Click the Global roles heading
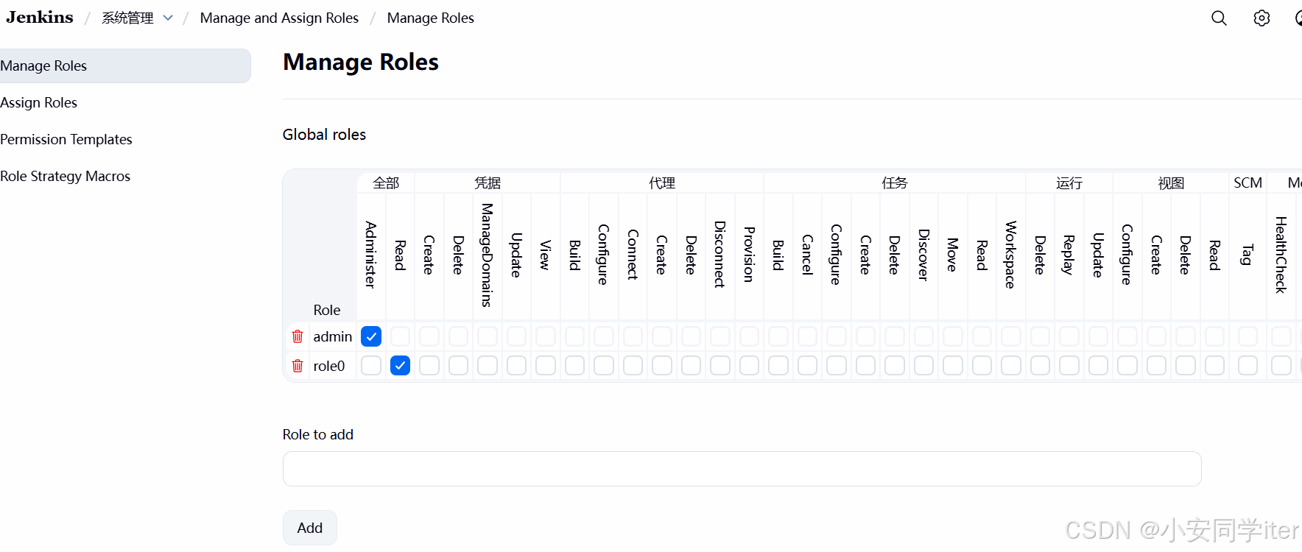1302x552 pixels. (324, 135)
